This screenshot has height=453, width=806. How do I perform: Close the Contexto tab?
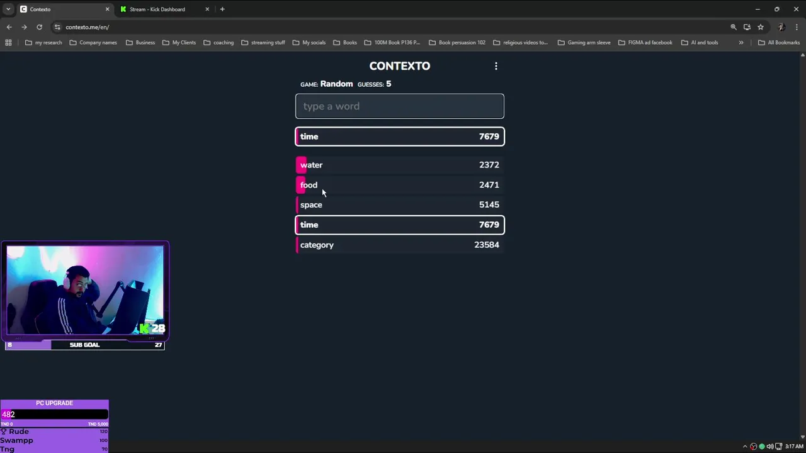107,9
